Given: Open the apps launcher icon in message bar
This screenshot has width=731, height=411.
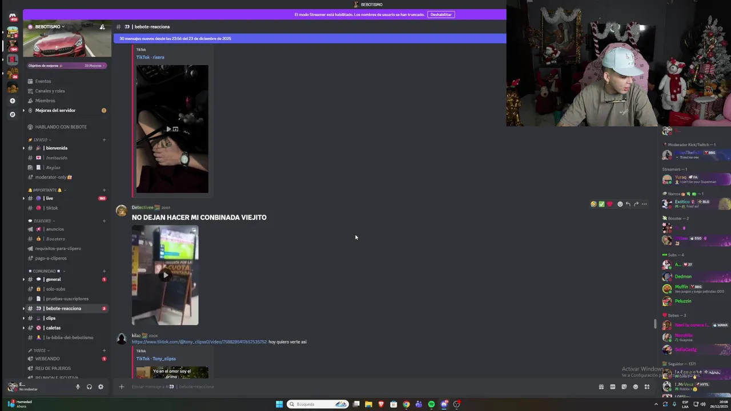Looking at the screenshot, I should (647, 386).
